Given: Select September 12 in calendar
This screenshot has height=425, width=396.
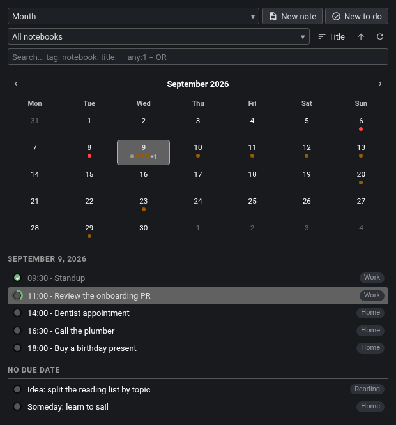Looking at the screenshot, I should click(307, 153).
